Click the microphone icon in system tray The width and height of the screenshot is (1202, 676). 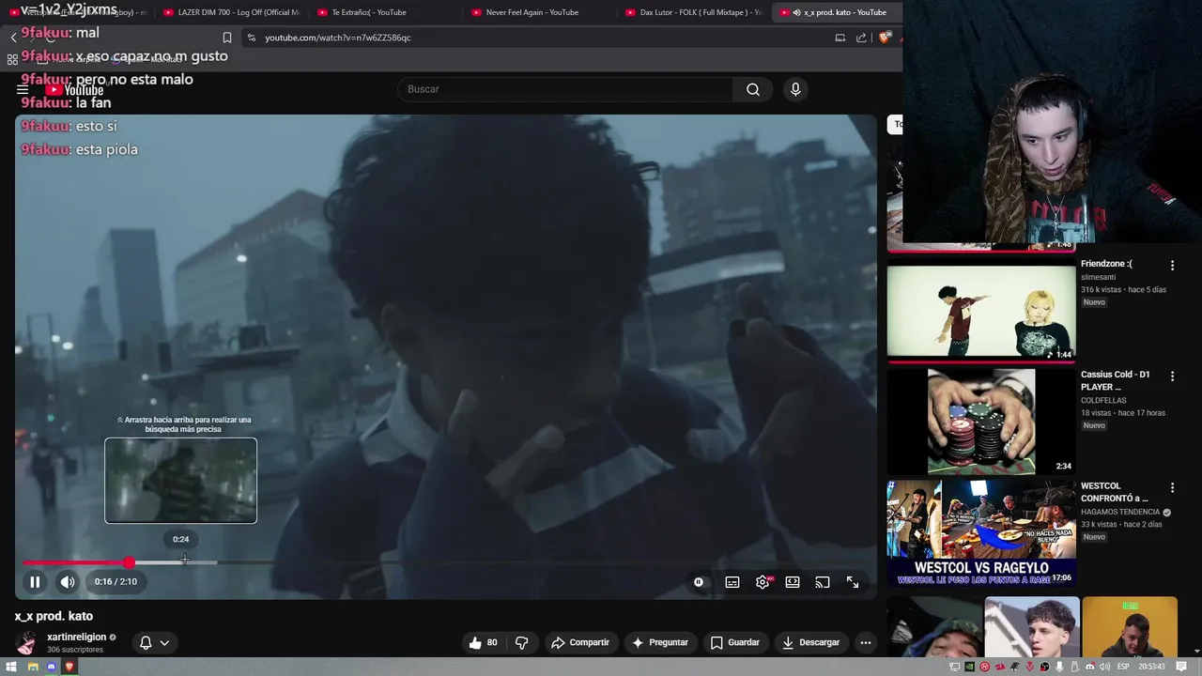pos(1059,667)
